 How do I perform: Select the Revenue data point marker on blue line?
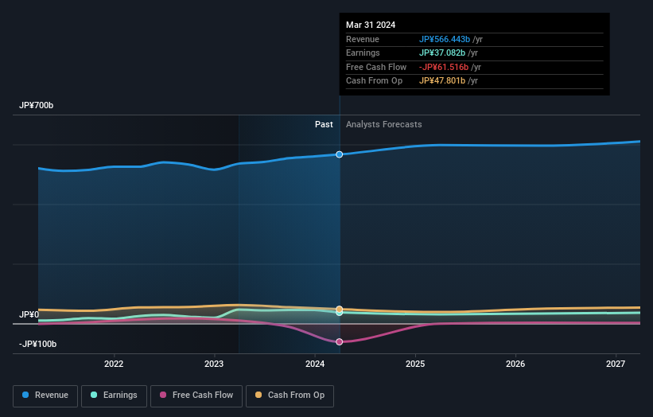click(340, 154)
